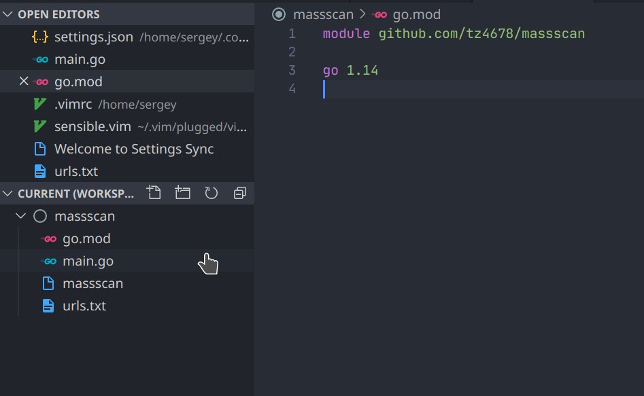Click the text file icon beside urls.txt in workspace
644x396 pixels.
coord(48,306)
